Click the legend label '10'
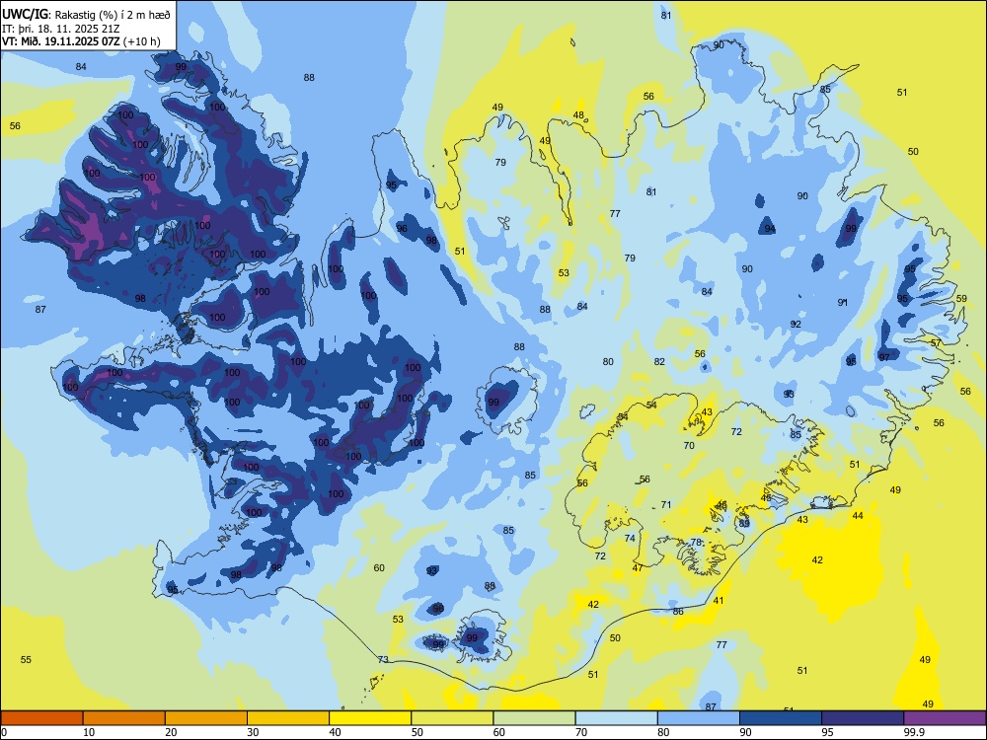The height and width of the screenshot is (740, 987). tap(89, 732)
